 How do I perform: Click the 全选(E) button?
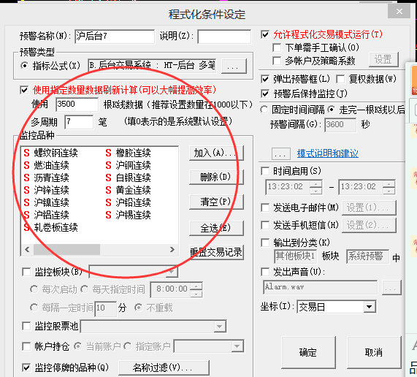point(216,228)
